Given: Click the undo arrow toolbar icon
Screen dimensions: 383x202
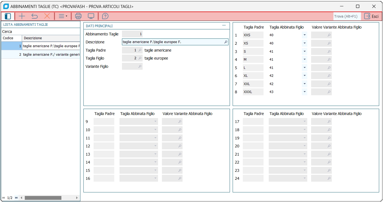Looking at the screenshot, I should [34, 16].
